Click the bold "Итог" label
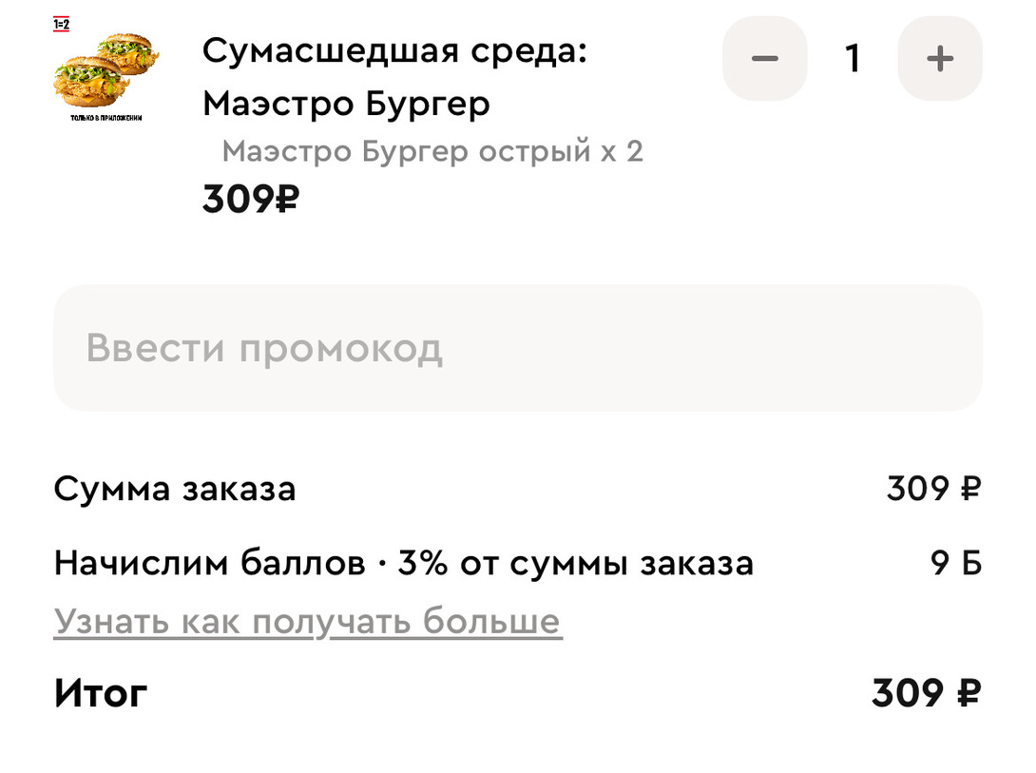The image size is (1036, 773). (101, 693)
